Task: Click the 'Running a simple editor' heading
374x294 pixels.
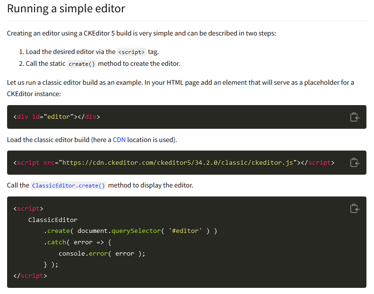Action: coord(66,9)
